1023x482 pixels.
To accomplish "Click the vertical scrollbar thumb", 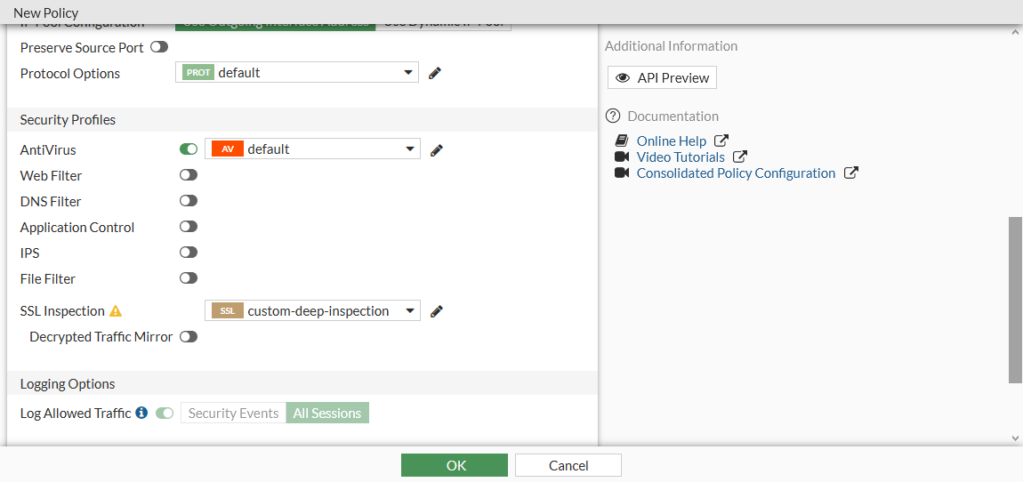I will pyautogui.click(x=1015, y=300).
